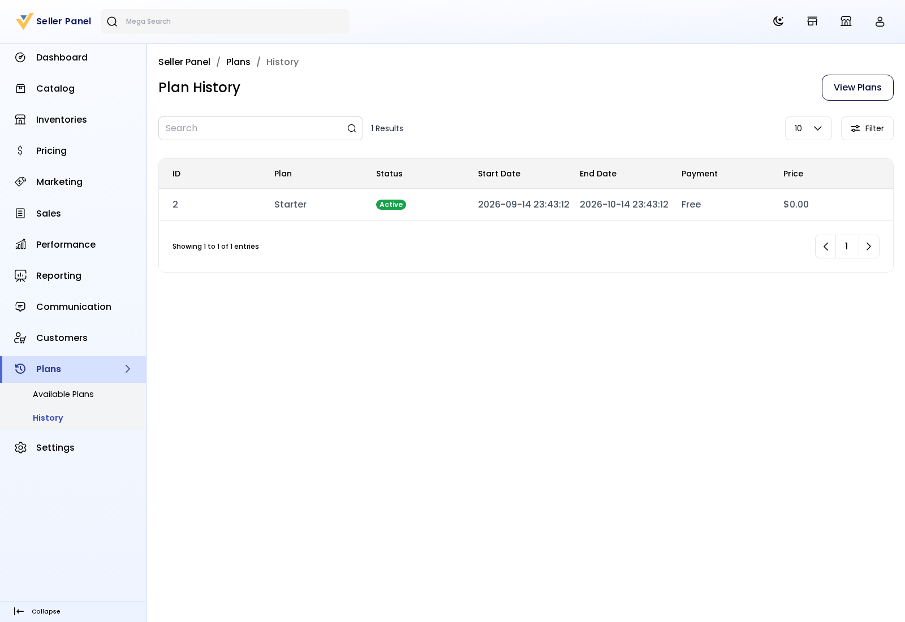The height and width of the screenshot is (622, 905).
Task: Click the View Plans button
Action: [x=857, y=88]
